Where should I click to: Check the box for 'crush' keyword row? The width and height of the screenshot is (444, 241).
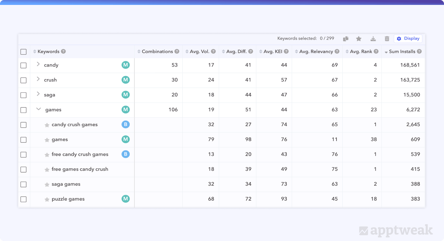(x=24, y=80)
